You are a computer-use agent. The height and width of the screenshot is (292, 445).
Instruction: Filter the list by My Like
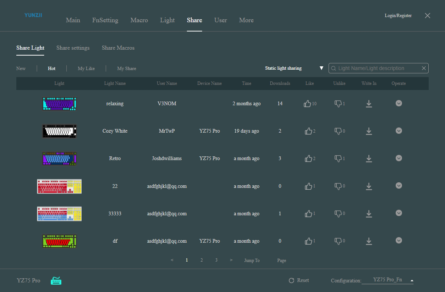click(x=86, y=69)
